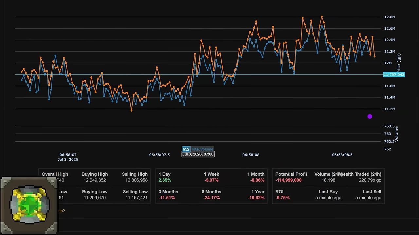The image size is (419, 235).
Task: Click the ROI label
Action: coord(280,192)
